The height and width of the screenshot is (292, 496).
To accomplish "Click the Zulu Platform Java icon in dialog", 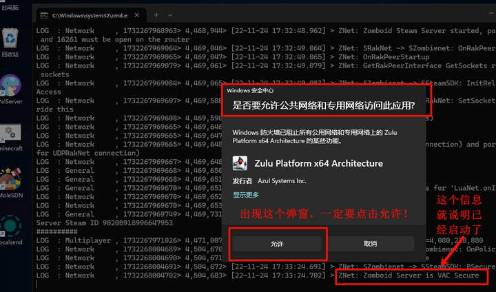I will coord(240,163).
